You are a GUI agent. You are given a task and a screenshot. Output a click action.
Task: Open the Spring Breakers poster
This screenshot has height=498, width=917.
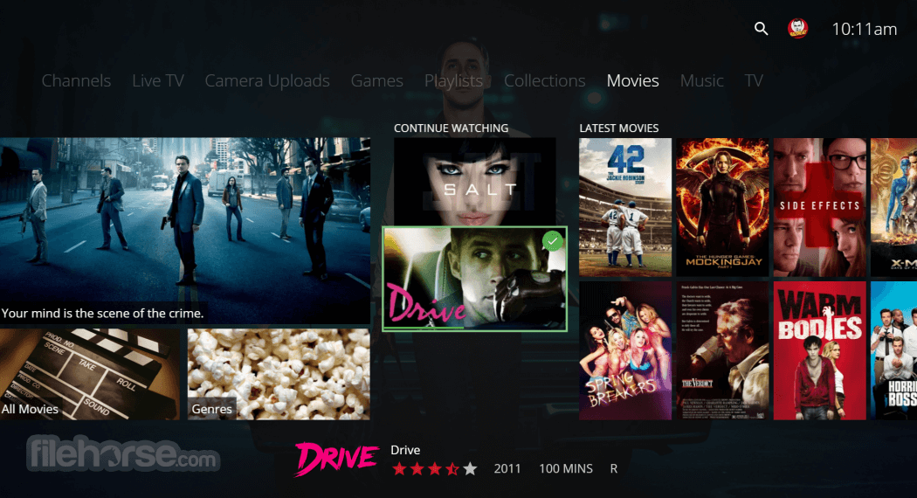coord(625,350)
